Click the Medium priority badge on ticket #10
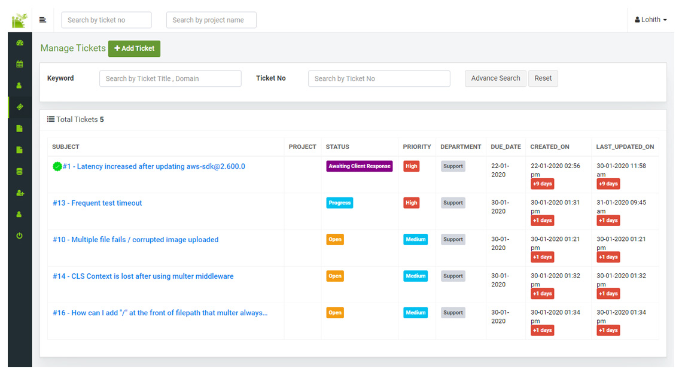Image resolution: width=682 pixels, height=375 pixels. [415, 239]
